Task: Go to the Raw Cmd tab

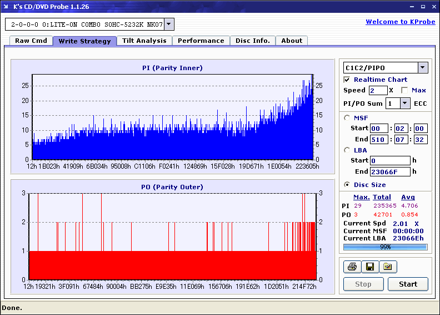Action: tap(31, 41)
